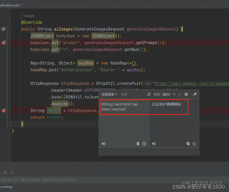Image resolution: width=229 pixels, height=192 pixels.
Task: Swap the source and target languages
Action: 149,94
